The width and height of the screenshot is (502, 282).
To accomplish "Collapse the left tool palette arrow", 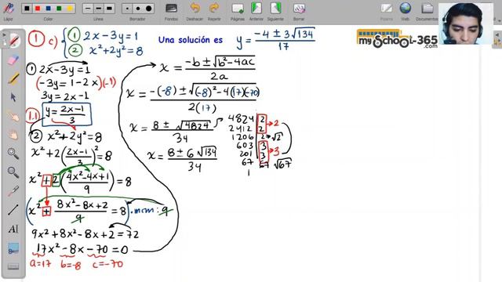I will click(4, 35).
